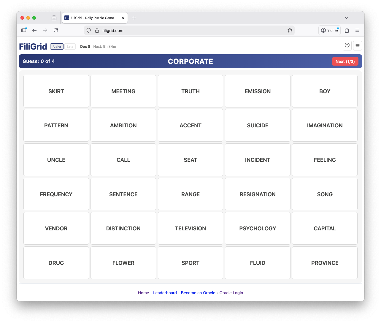Open the Leaderboard link

point(165,293)
